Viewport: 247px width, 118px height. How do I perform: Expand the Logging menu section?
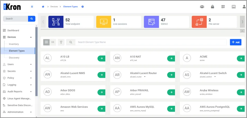(31, 85)
